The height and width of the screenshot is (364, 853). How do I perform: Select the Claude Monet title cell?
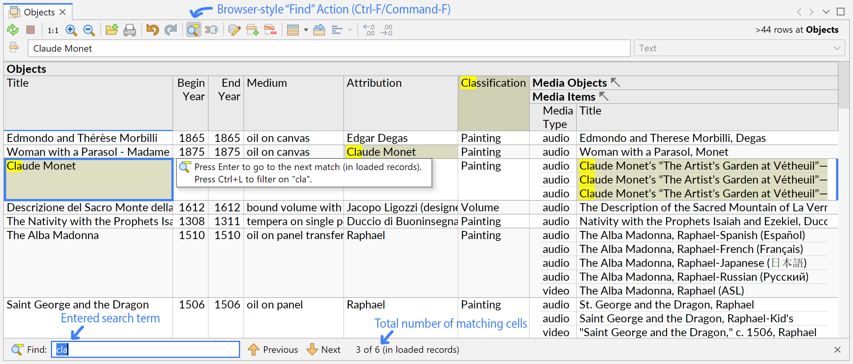tap(88, 179)
